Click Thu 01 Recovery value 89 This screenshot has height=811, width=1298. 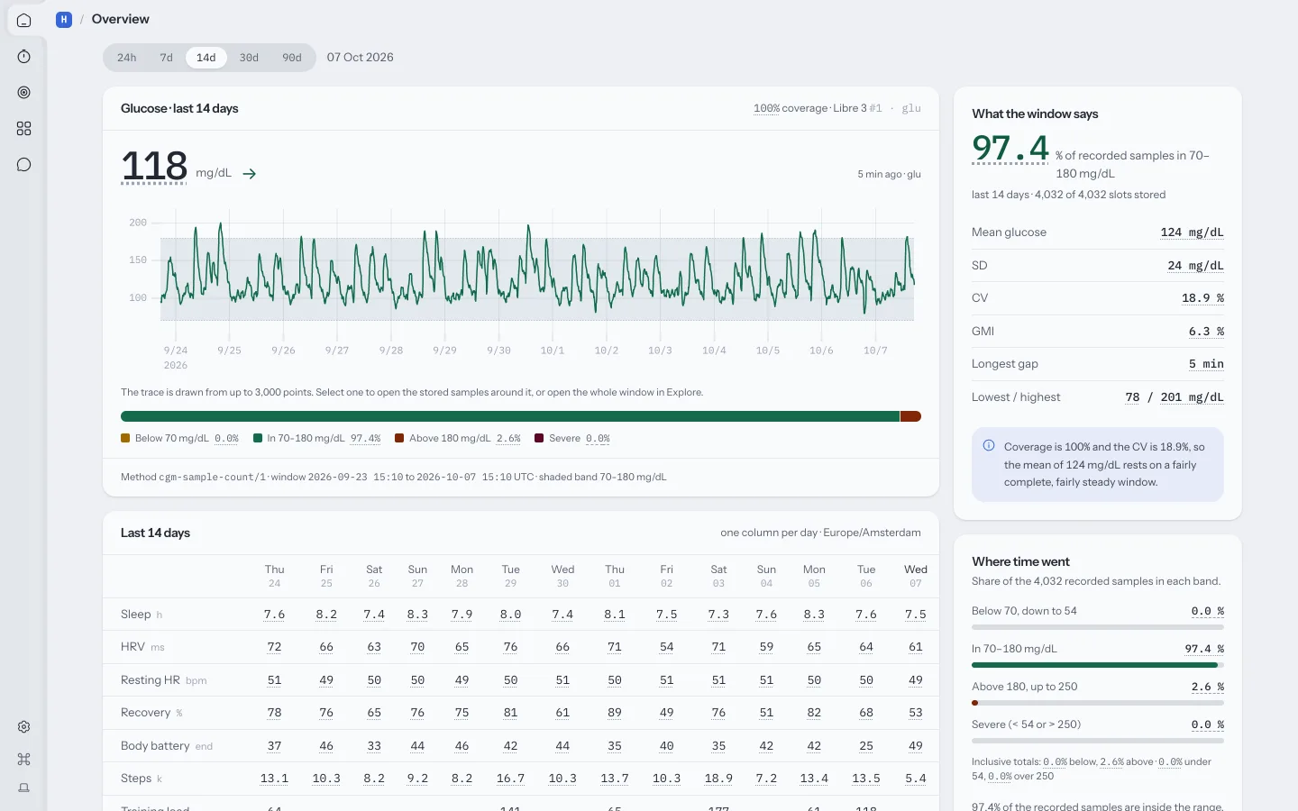pos(615,713)
